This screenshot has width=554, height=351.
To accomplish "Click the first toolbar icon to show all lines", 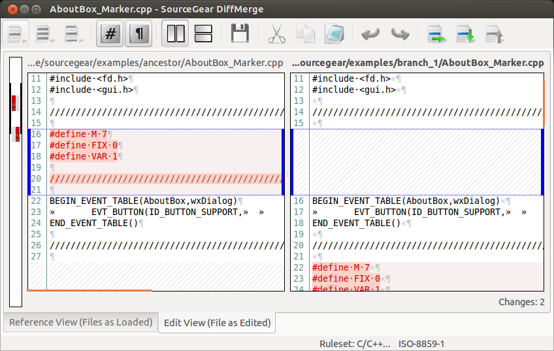I will 16,33.
